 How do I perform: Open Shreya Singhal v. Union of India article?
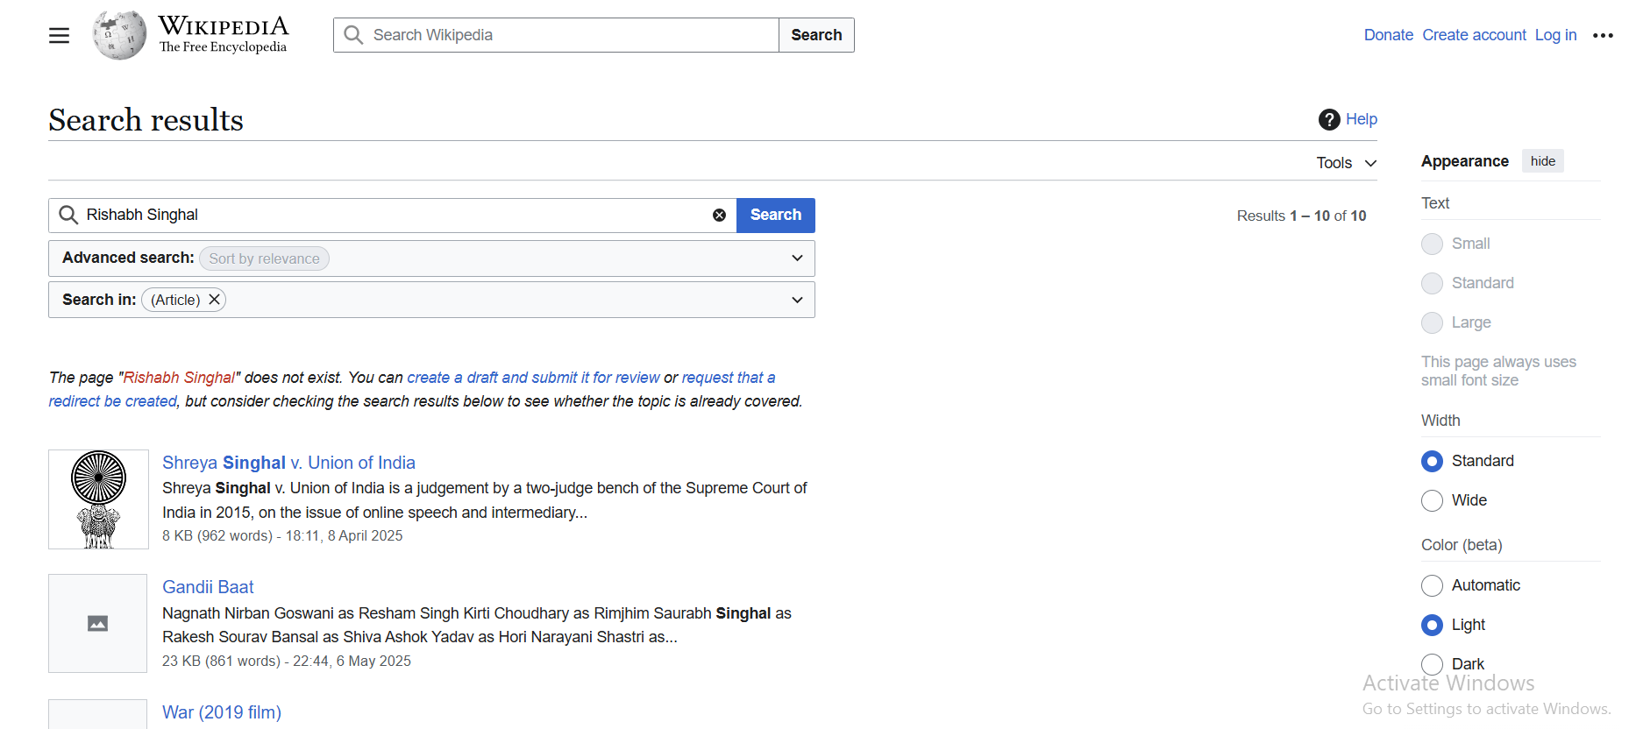[288, 463]
